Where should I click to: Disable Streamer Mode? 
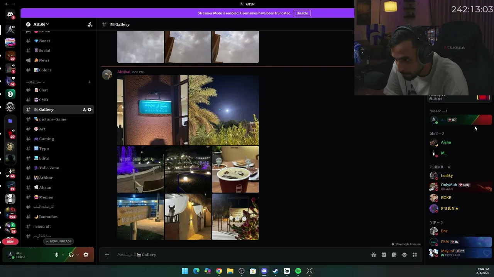302,13
